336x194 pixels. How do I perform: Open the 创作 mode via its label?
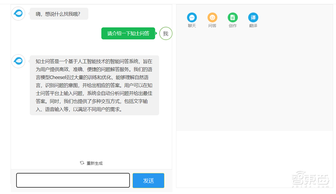[233, 25]
